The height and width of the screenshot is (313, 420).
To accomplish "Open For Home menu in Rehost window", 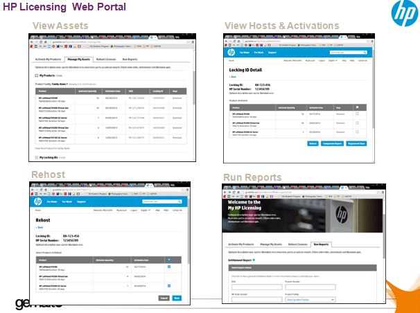I will (52, 202).
